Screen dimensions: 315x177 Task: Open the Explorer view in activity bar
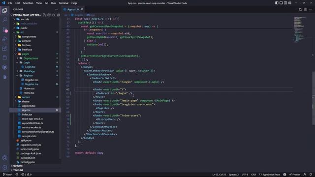pyautogui.click(x=4, y=10)
